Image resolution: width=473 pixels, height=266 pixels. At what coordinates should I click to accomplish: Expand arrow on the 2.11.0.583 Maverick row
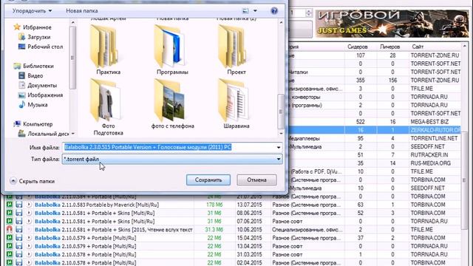coord(29,205)
